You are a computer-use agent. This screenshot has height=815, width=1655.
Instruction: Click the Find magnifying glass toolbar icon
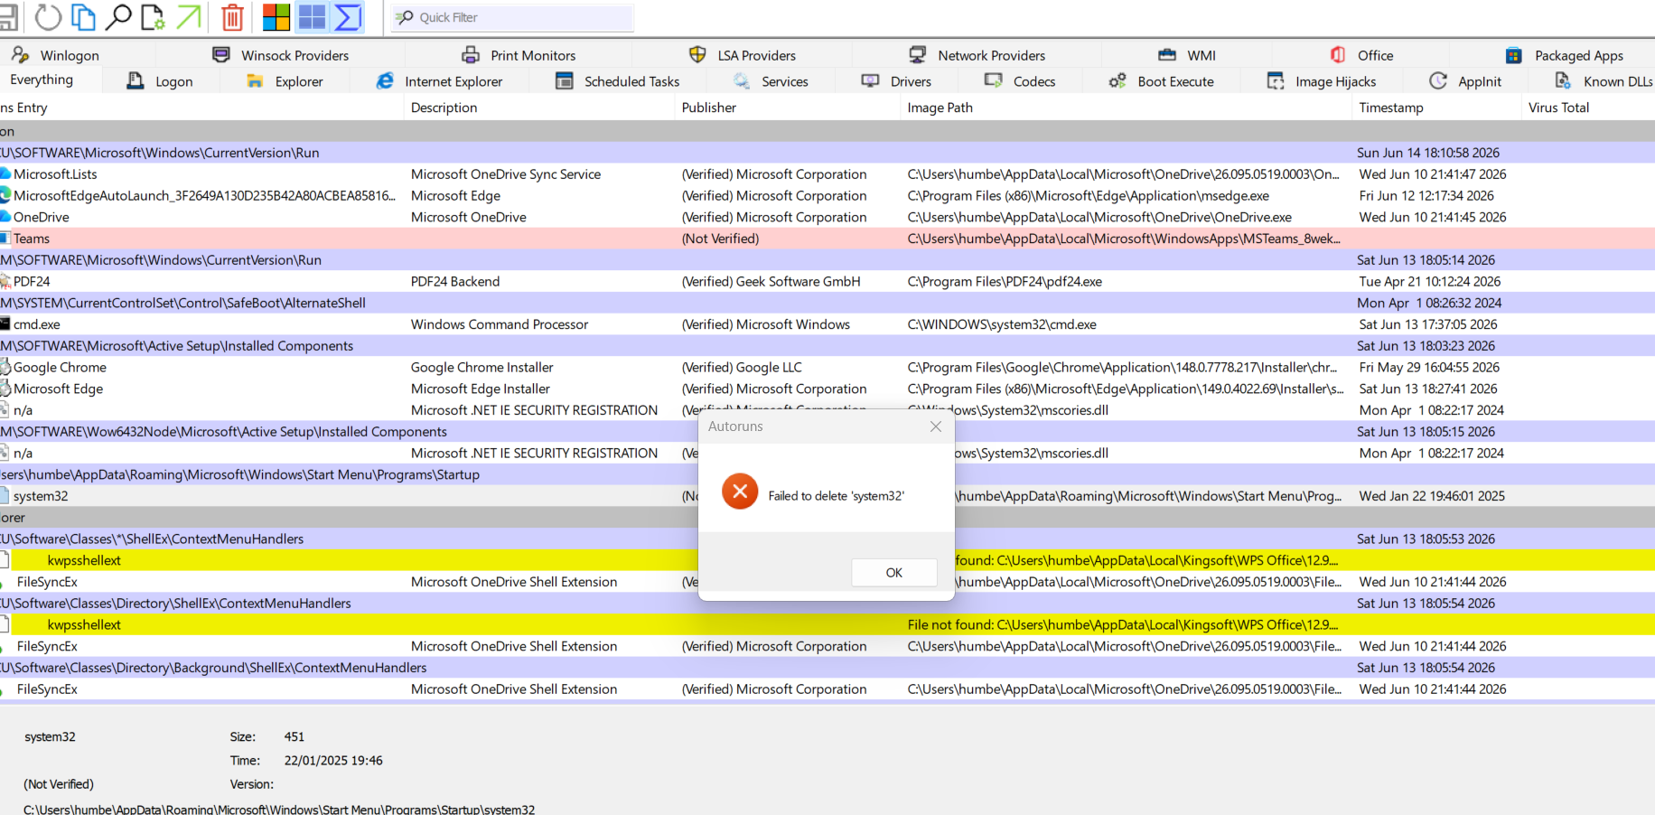pyautogui.click(x=118, y=17)
